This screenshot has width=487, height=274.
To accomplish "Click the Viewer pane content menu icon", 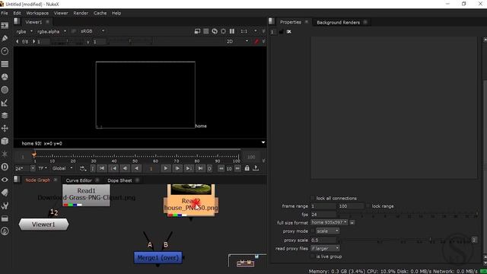I will 17,21.
